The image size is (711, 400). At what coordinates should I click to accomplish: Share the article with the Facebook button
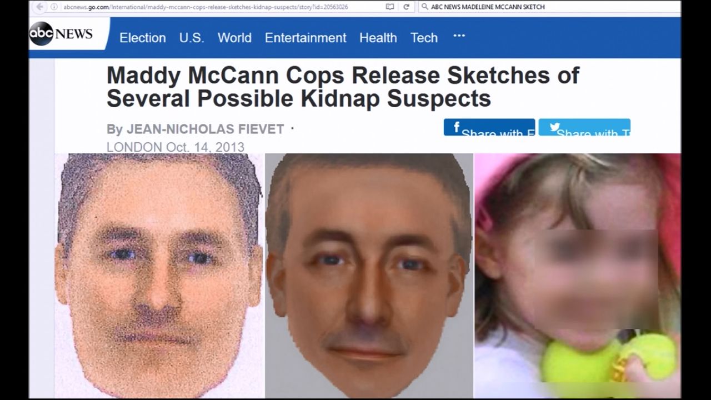(x=489, y=127)
